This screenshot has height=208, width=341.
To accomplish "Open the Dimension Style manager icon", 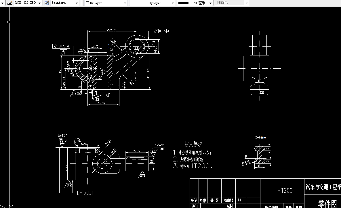I will click(9, 3).
